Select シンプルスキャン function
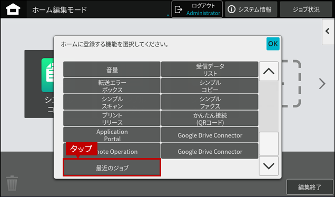The image size is (335, 197). [x=112, y=102]
